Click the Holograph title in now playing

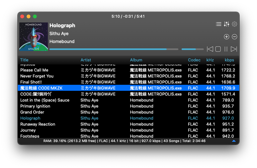(62, 25)
